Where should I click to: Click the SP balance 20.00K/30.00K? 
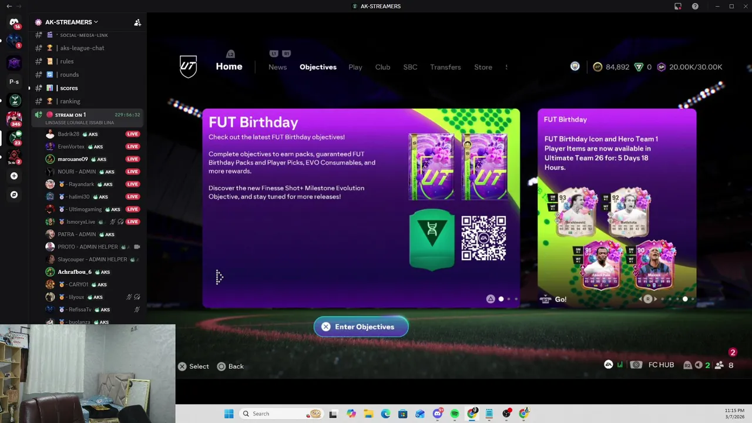pyautogui.click(x=690, y=67)
